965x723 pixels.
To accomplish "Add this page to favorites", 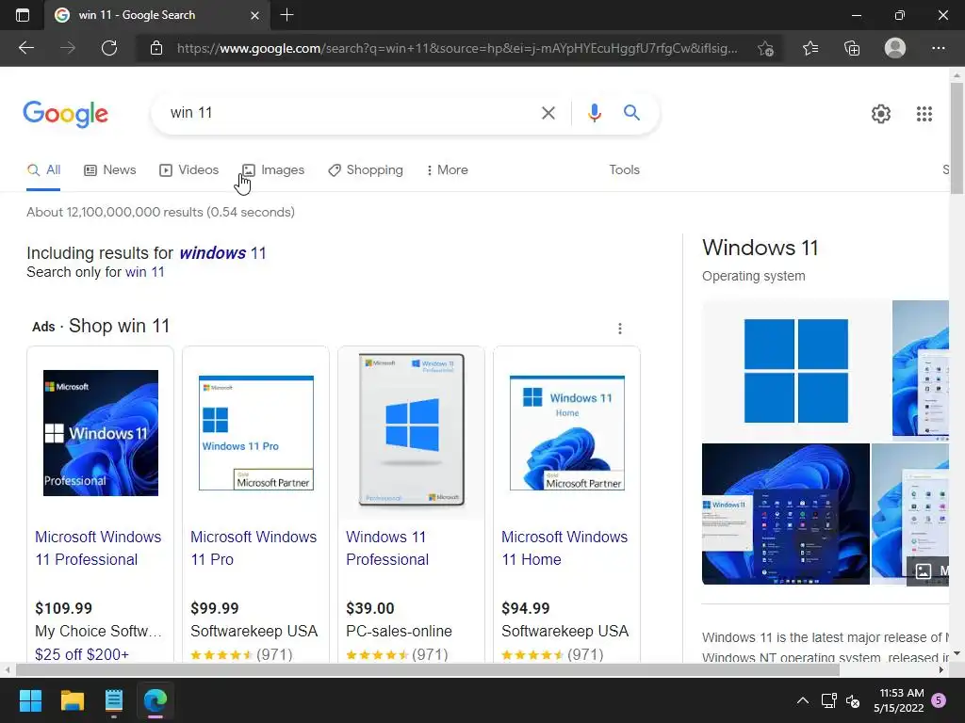I will pos(765,48).
